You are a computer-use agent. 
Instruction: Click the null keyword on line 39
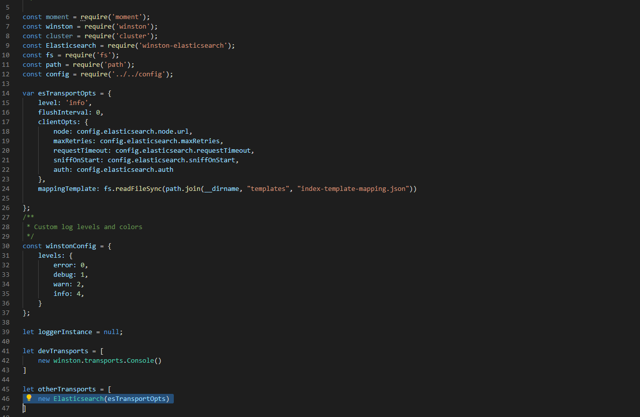click(111, 332)
